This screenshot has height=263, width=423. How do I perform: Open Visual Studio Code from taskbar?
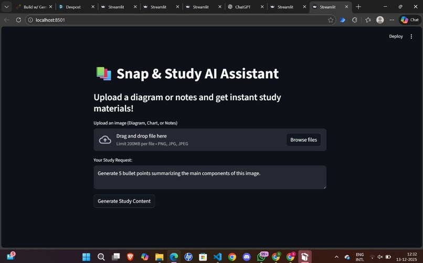tap(217, 257)
